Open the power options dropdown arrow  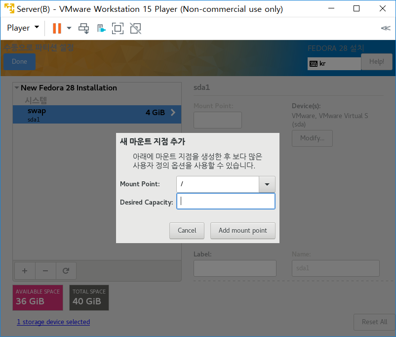click(x=69, y=28)
